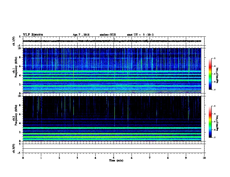Click time axis tick label "7"

coord(150,158)
